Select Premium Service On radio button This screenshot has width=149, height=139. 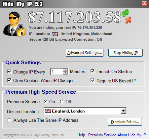point(46,102)
